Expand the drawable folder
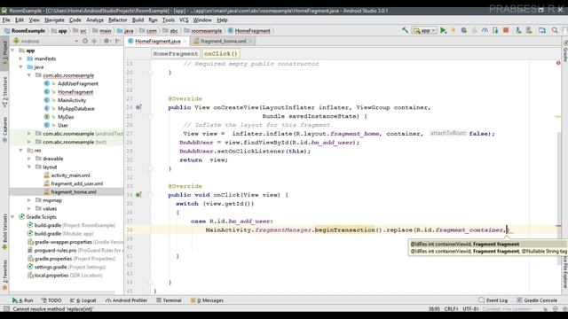This screenshot has height=319, width=568. (x=29, y=159)
